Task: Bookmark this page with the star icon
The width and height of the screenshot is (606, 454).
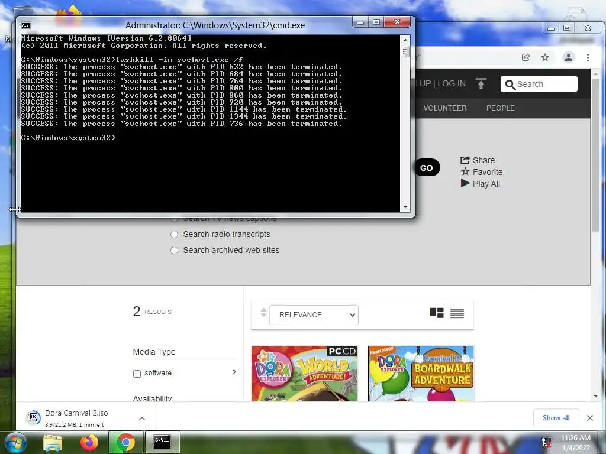Action: (x=545, y=57)
